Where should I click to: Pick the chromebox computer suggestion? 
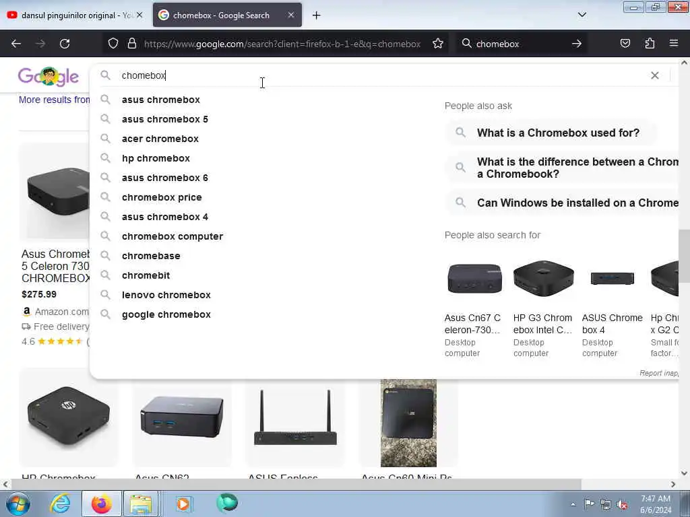coord(172,236)
